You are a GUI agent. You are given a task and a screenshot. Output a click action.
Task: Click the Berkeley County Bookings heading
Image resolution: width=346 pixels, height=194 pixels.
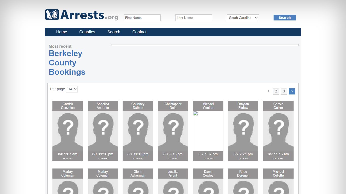[67, 63]
